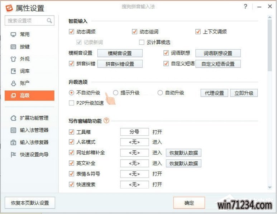Click the monitor icon beside 常用
The width and height of the screenshot is (277, 214).
[13, 34]
